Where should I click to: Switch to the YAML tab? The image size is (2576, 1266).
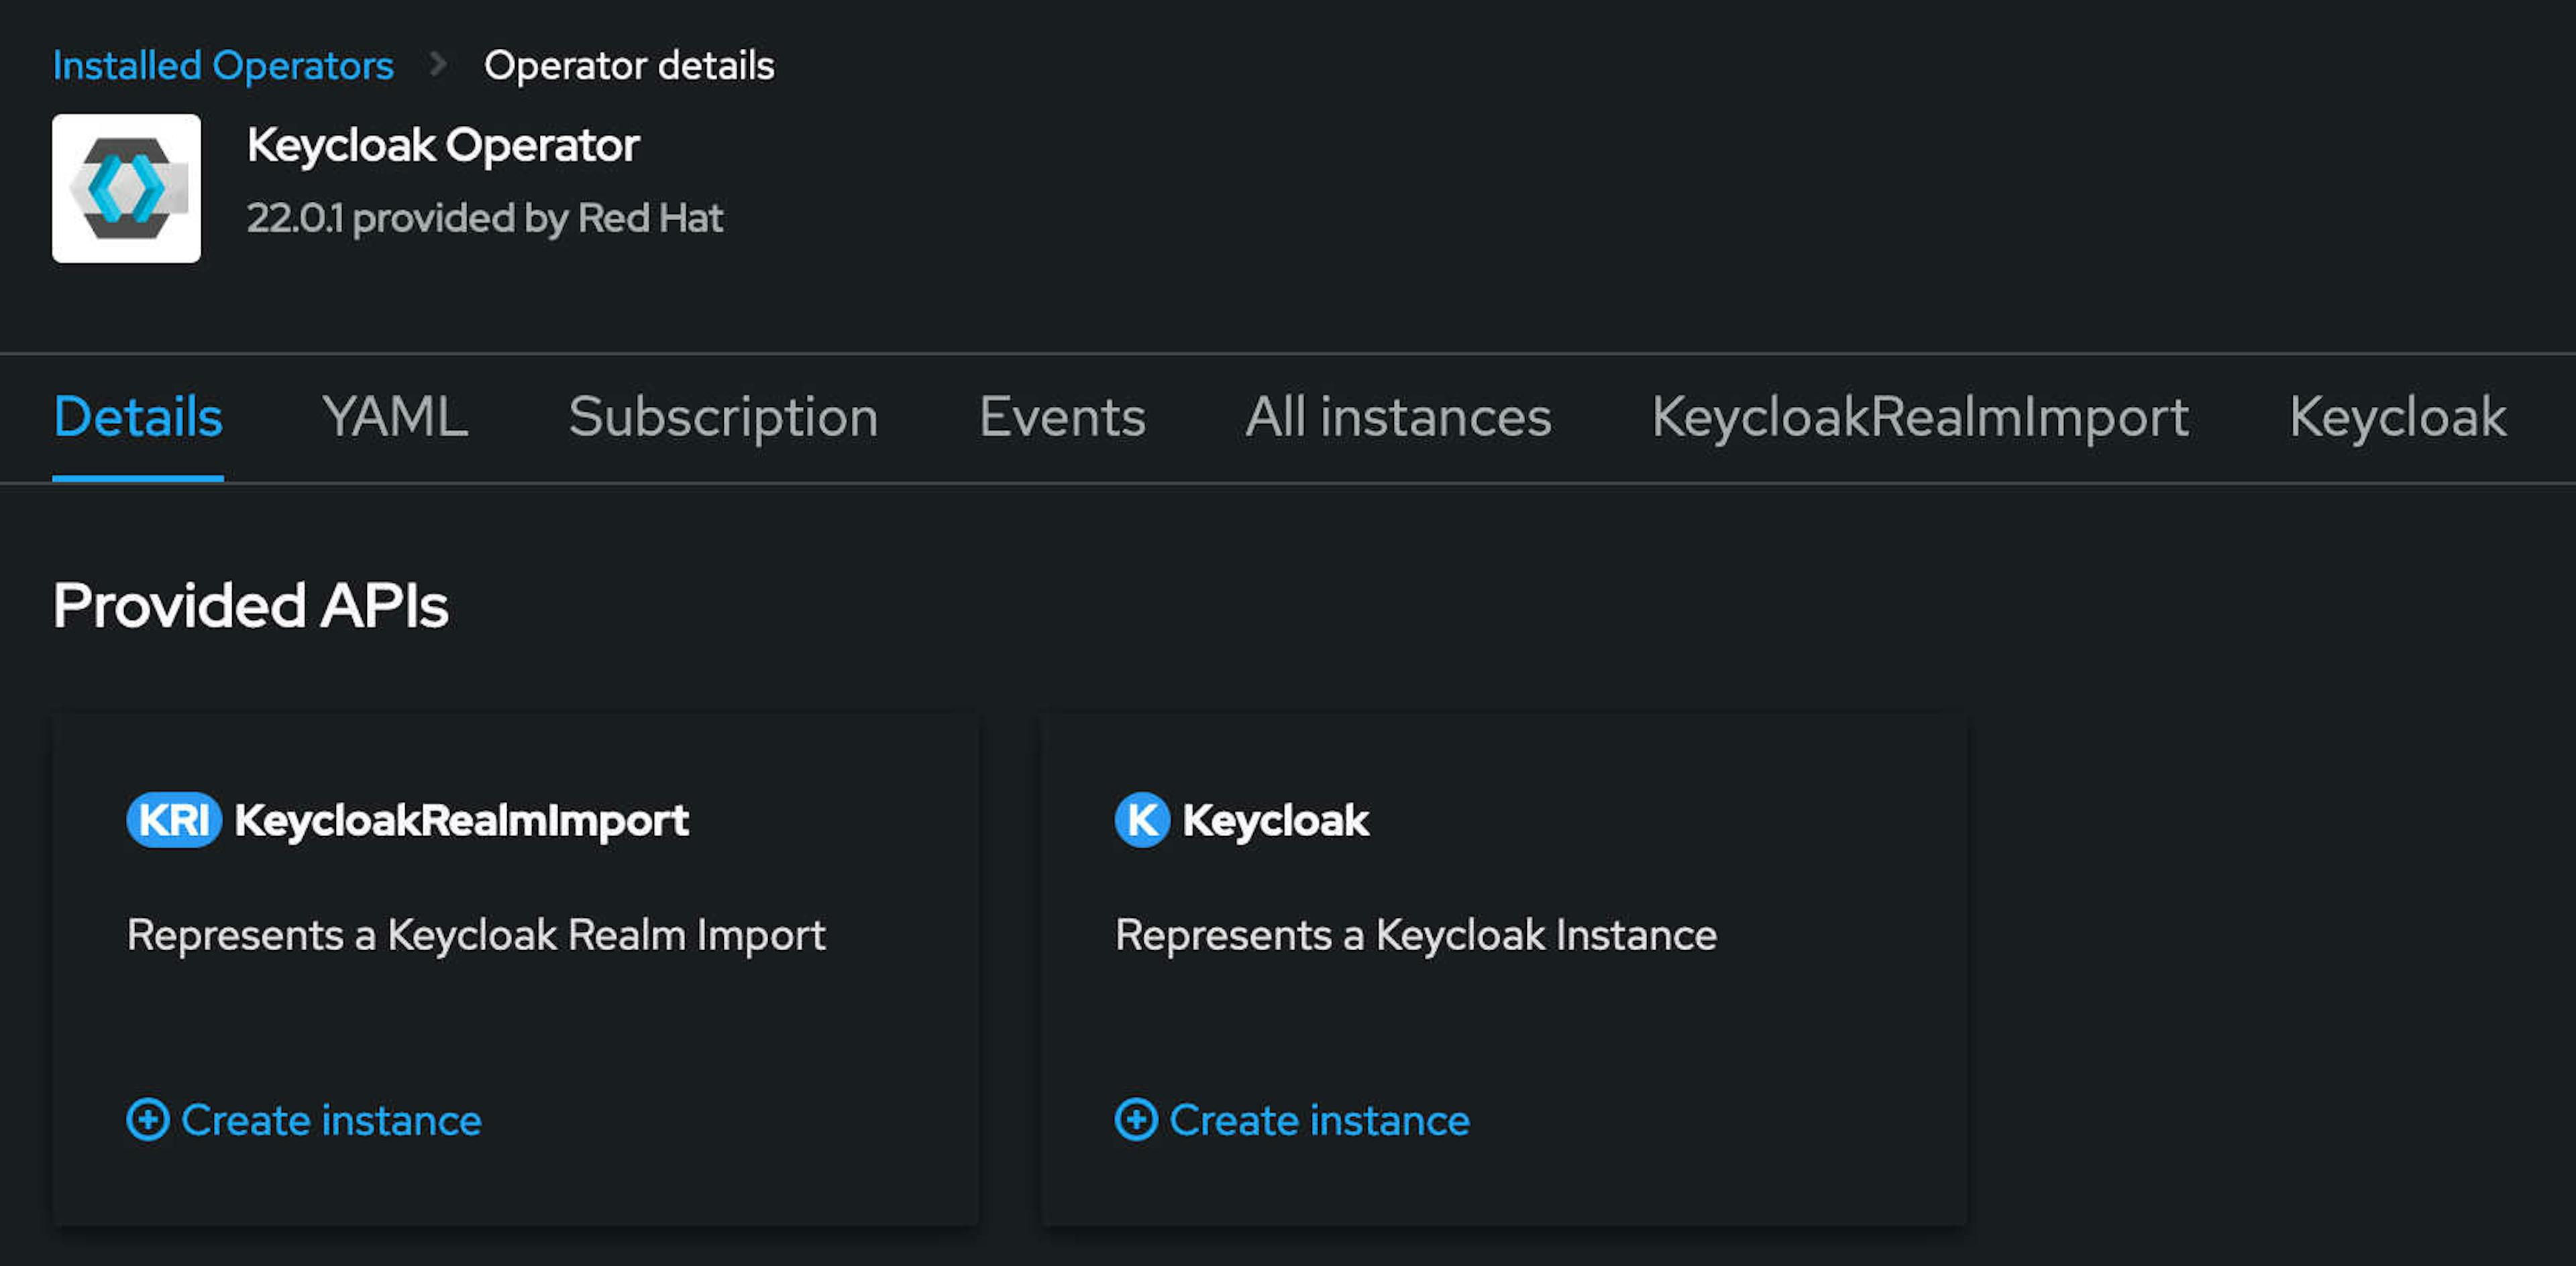point(395,416)
